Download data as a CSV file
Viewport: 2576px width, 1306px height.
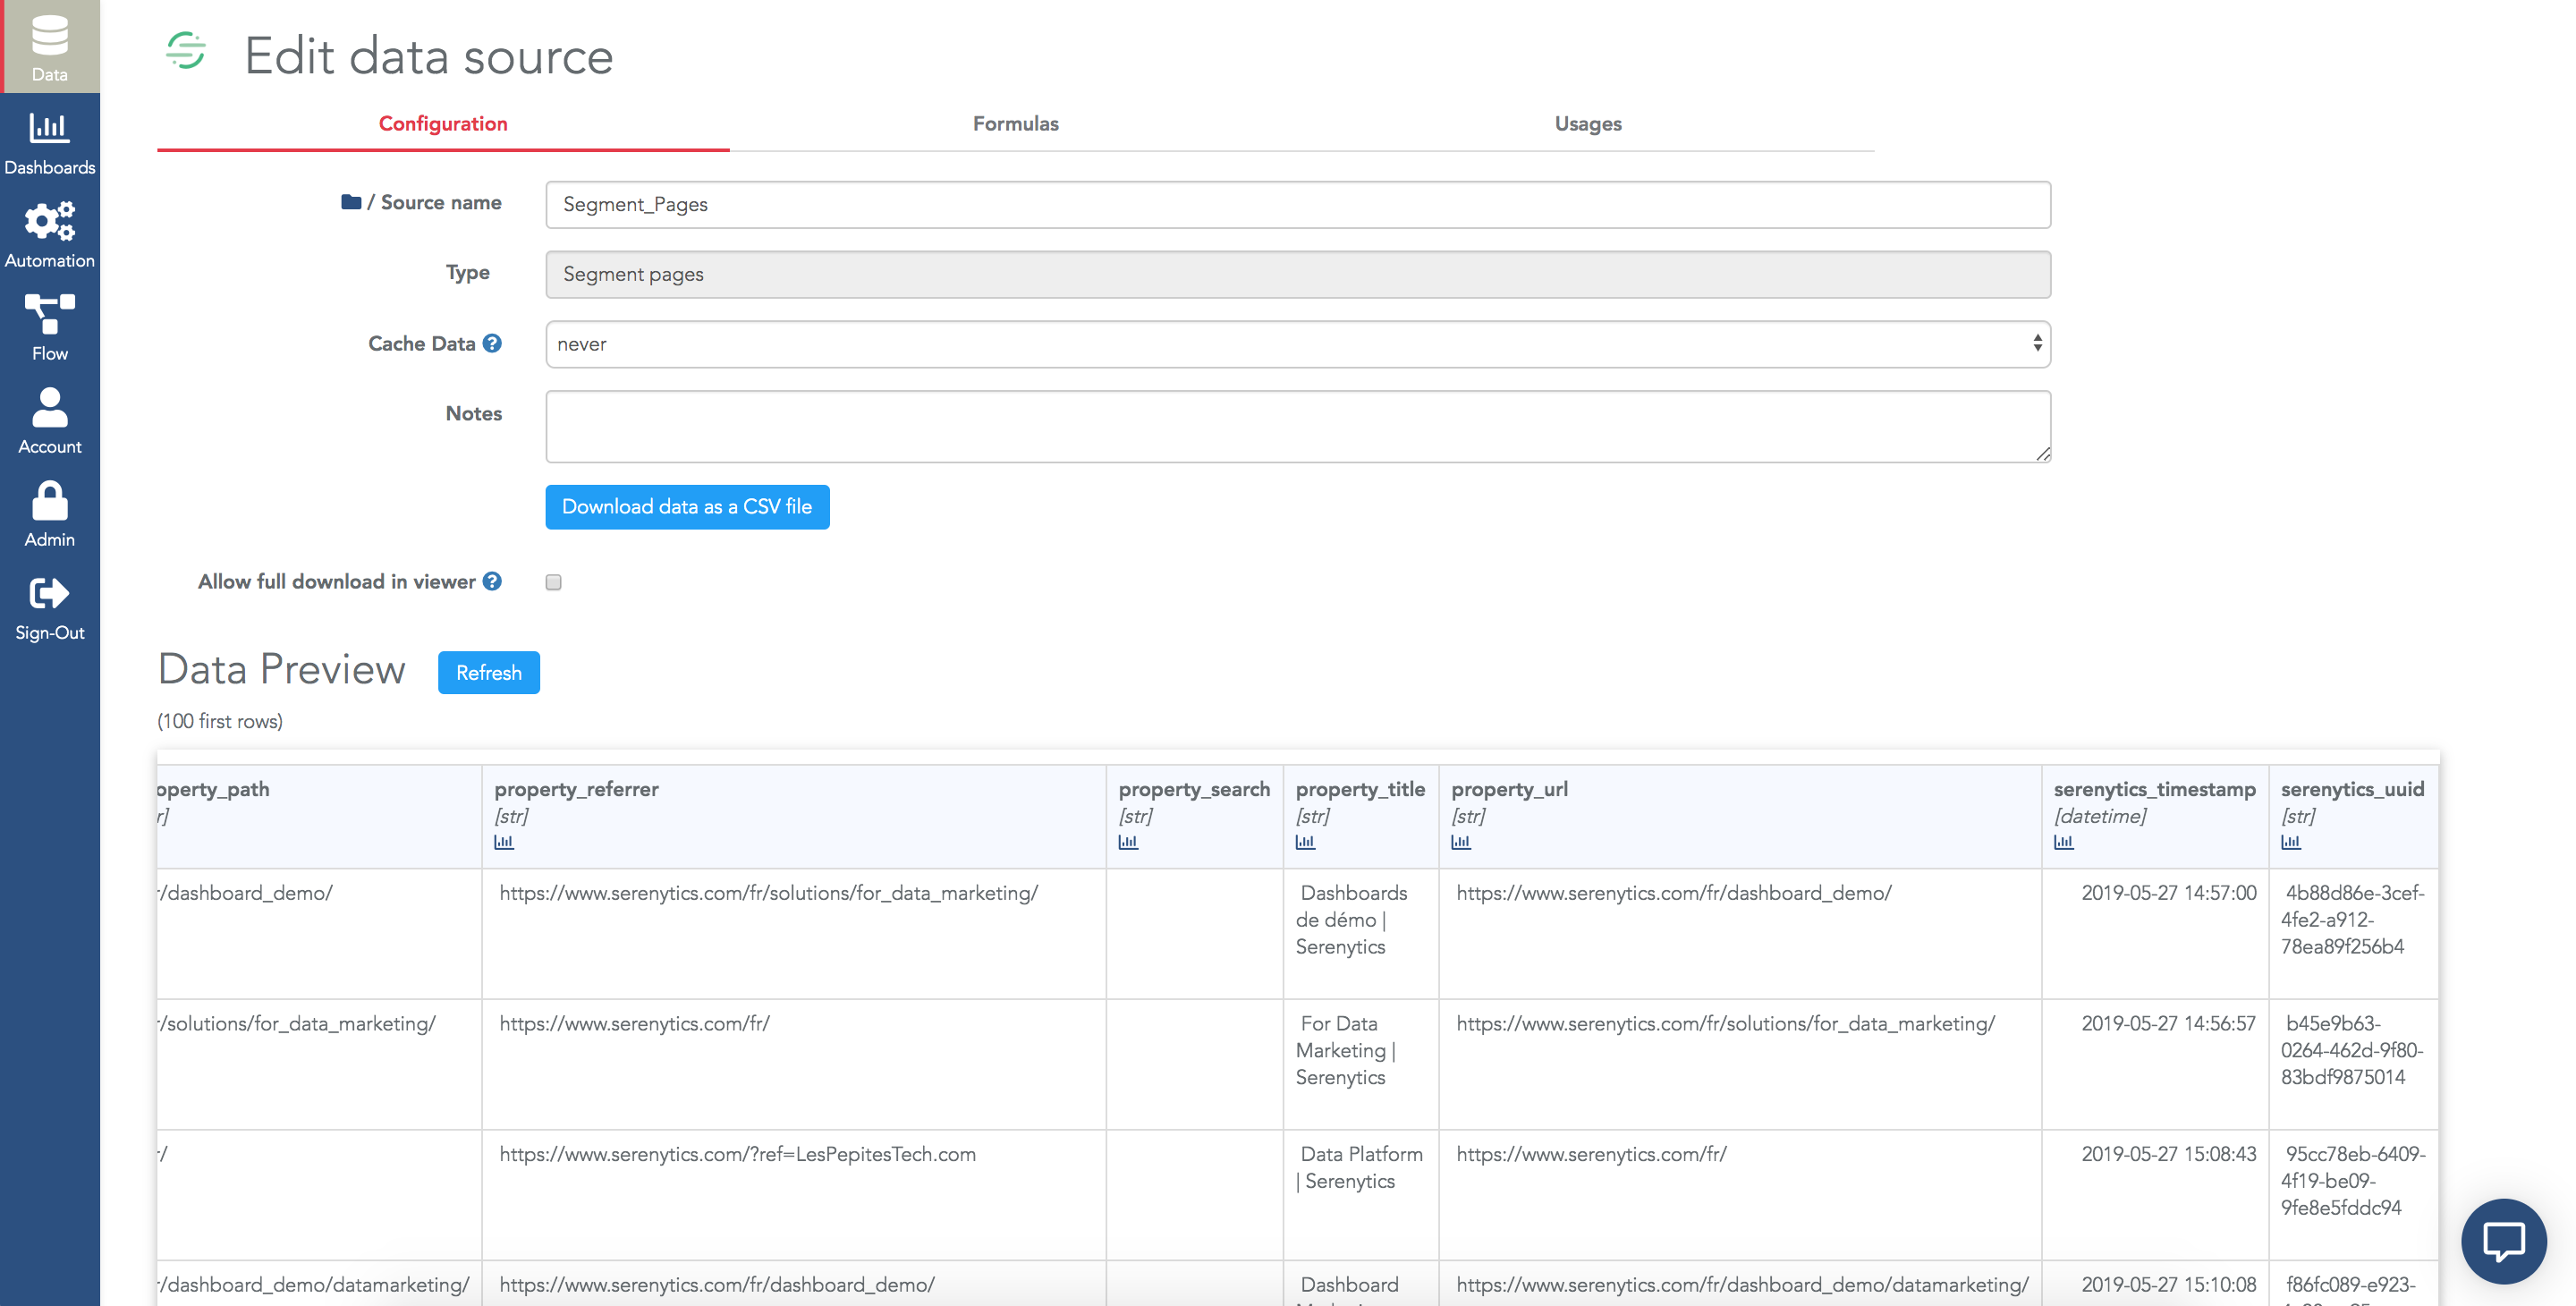(x=687, y=507)
